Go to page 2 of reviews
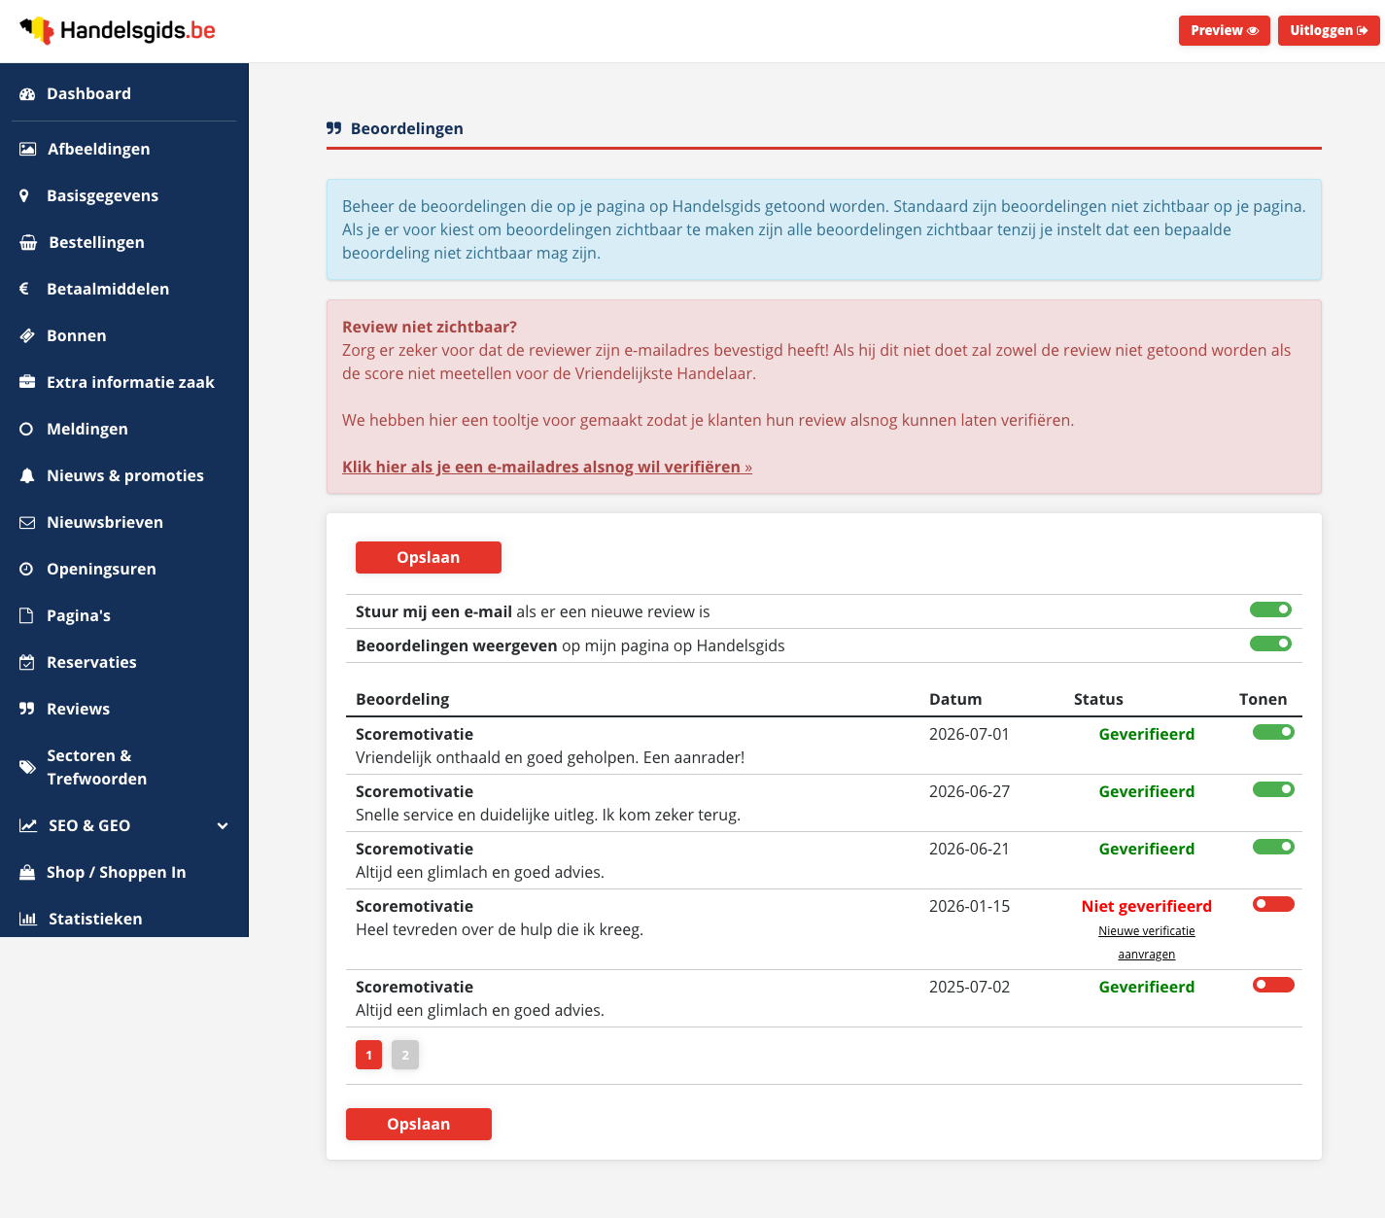Image resolution: width=1385 pixels, height=1218 pixels. tap(405, 1056)
